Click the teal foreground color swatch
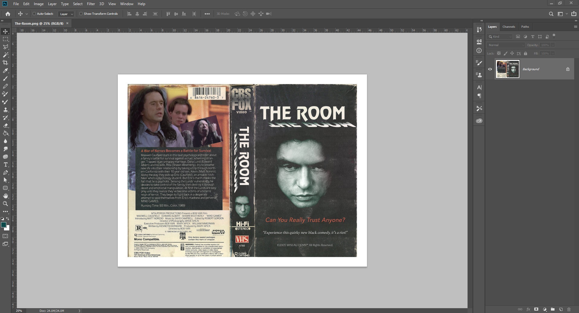The image size is (579, 313). (x=4, y=225)
